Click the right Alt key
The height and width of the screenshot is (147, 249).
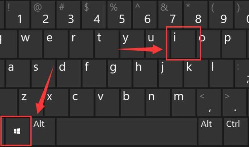click(x=210, y=131)
